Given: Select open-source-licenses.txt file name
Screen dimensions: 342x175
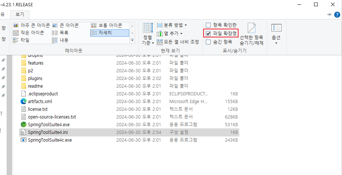Looking at the screenshot, I should (52, 117).
